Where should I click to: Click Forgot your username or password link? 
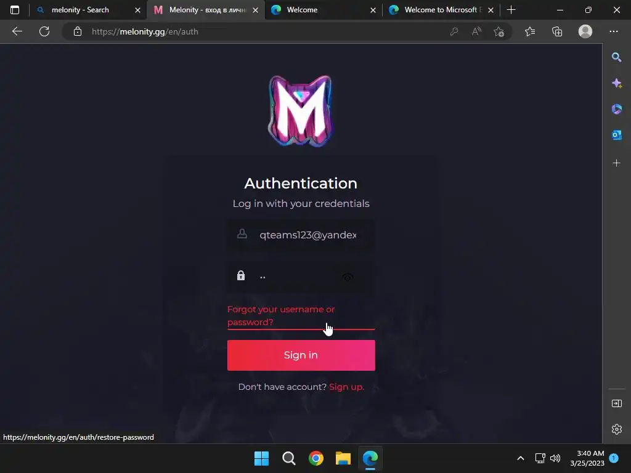point(281,316)
